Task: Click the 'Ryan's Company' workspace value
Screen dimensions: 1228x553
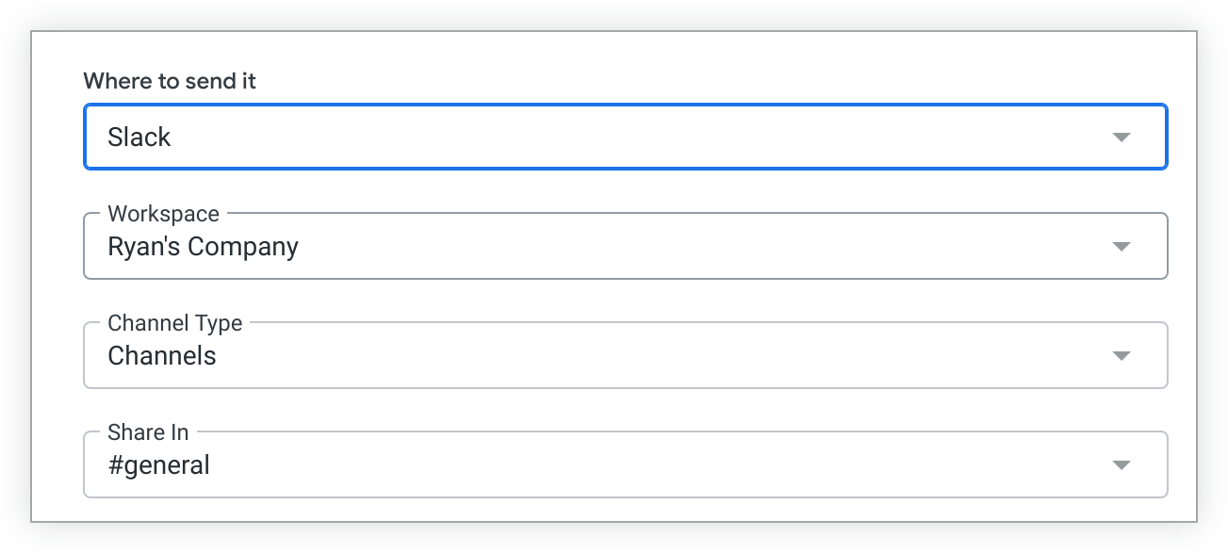Action: pos(203,247)
